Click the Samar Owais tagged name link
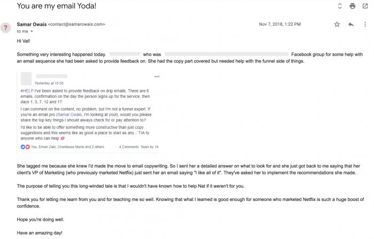This screenshot has height=239, width=374. [x=69, y=114]
